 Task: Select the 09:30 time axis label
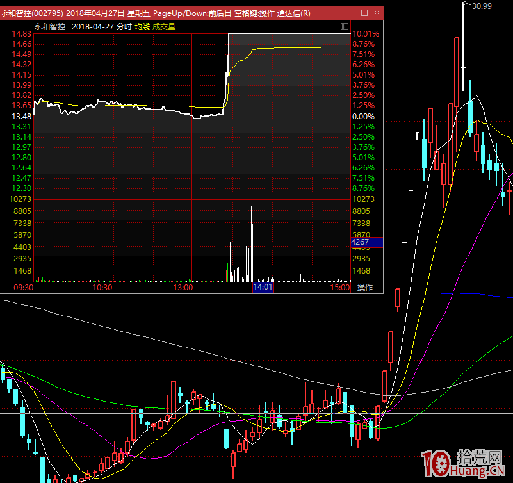coord(23,288)
